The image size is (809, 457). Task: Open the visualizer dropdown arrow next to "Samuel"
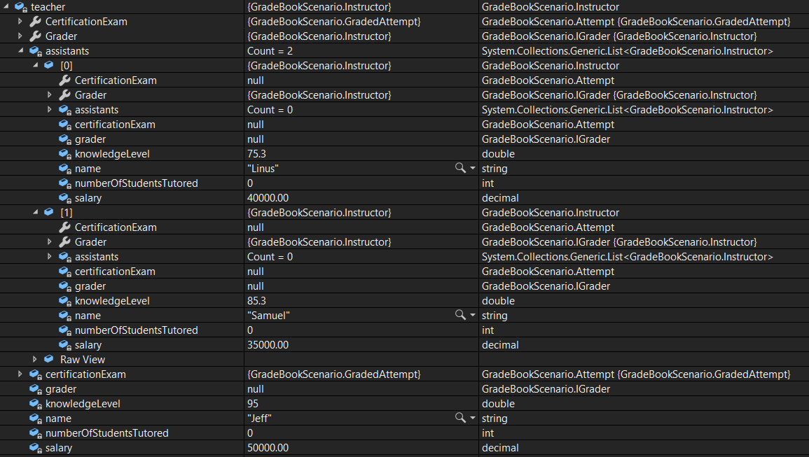[x=473, y=315]
